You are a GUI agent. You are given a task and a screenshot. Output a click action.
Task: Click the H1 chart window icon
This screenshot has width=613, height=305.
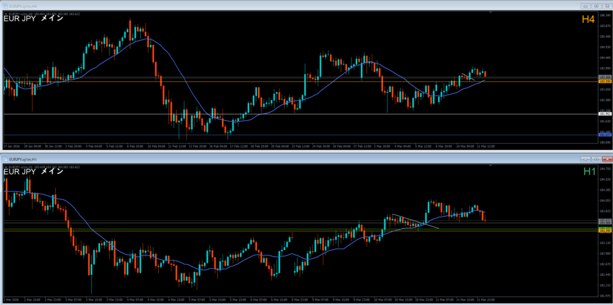(5, 159)
